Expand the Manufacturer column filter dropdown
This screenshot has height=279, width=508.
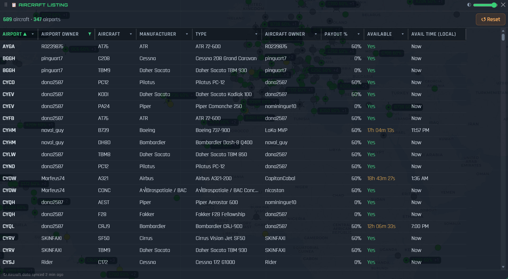187,34
